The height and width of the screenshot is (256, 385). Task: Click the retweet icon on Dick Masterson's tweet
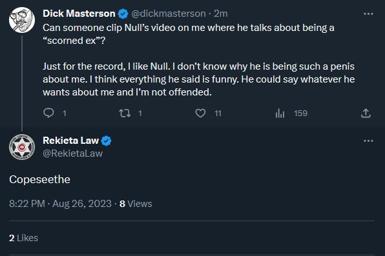pyautogui.click(x=125, y=113)
